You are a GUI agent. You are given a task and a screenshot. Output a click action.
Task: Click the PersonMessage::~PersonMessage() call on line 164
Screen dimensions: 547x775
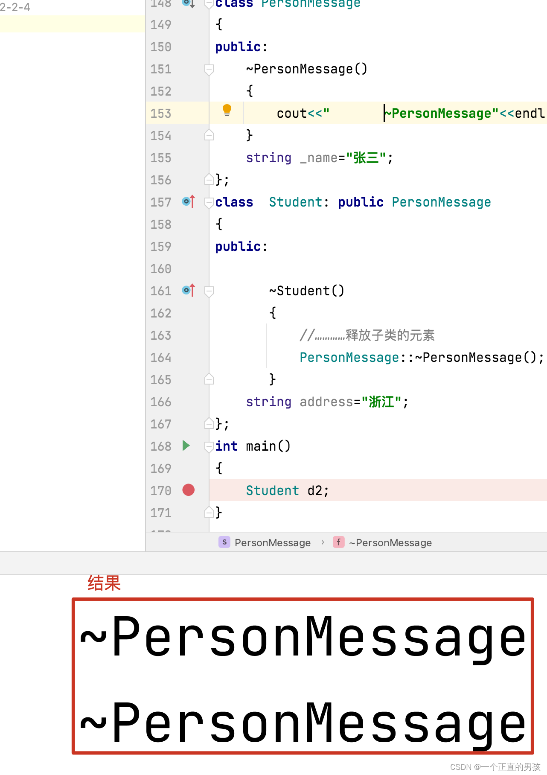coord(417,358)
